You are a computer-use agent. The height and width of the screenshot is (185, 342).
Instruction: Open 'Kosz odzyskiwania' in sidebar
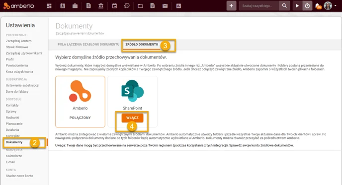coord(19,71)
